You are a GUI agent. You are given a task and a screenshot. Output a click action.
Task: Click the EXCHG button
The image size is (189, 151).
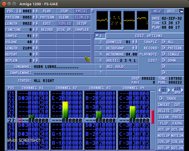[x=177, y=123]
